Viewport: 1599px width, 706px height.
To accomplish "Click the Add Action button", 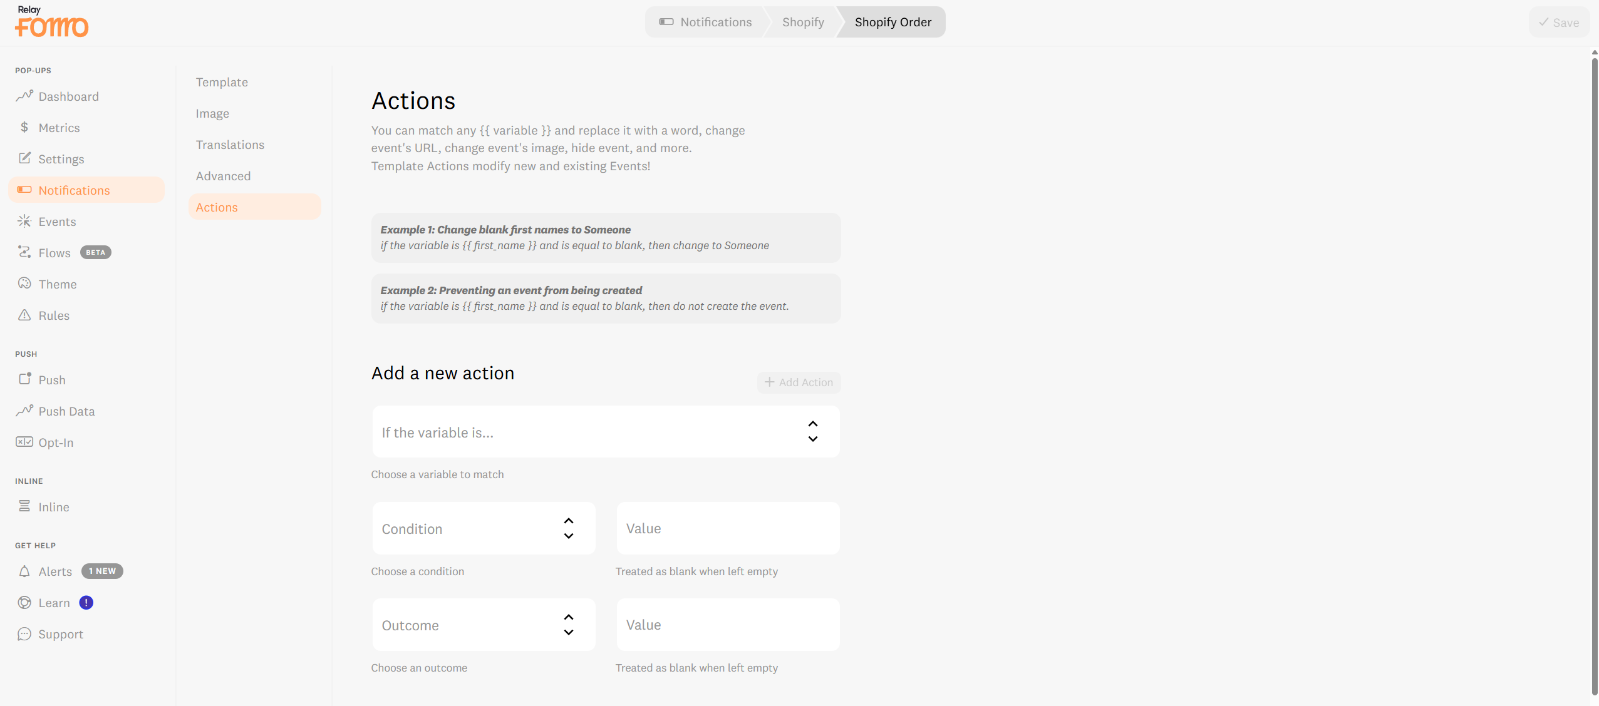I will coord(799,382).
